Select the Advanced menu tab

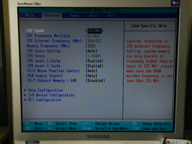point(52,15)
